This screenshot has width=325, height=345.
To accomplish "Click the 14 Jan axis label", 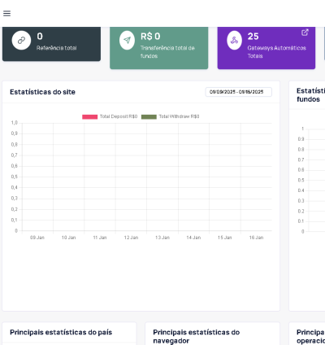I will pyautogui.click(x=193, y=238).
